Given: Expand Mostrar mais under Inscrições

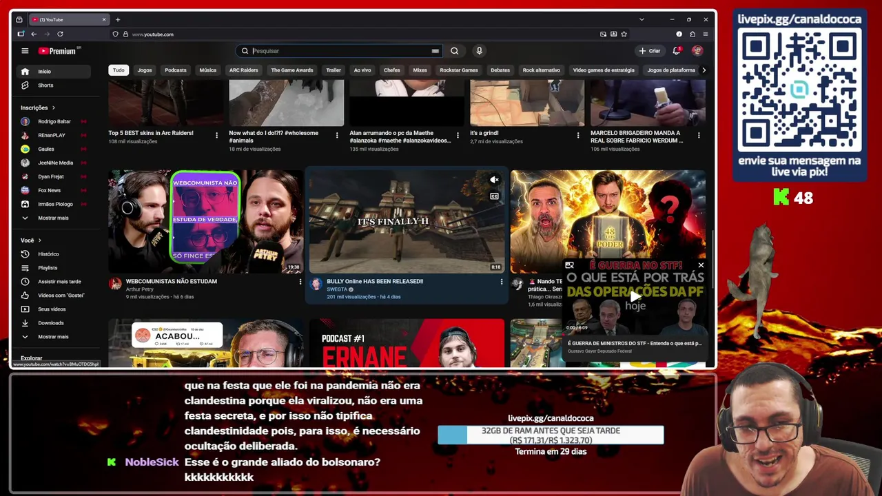Looking at the screenshot, I should click(54, 218).
